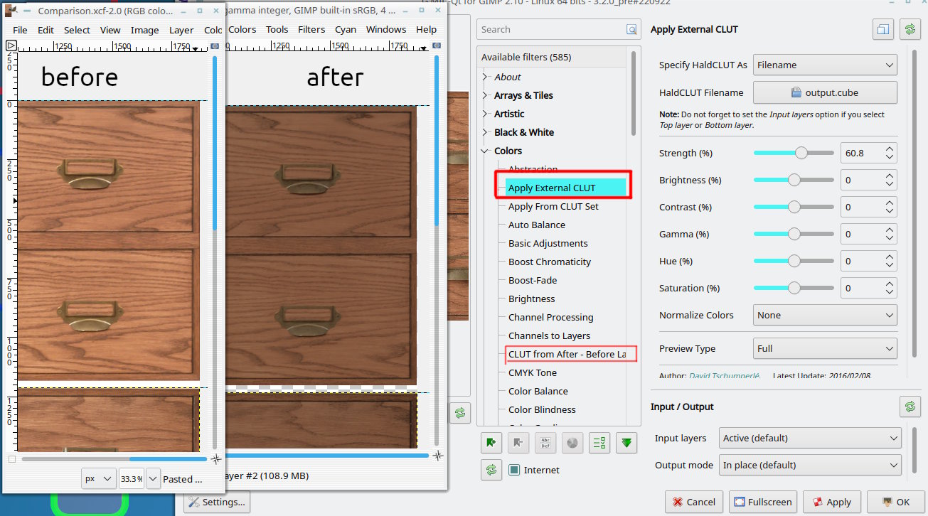This screenshot has height=516, width=928.
Task: Click the Brightness (%) slider
Action: click(x=794, y=180)
